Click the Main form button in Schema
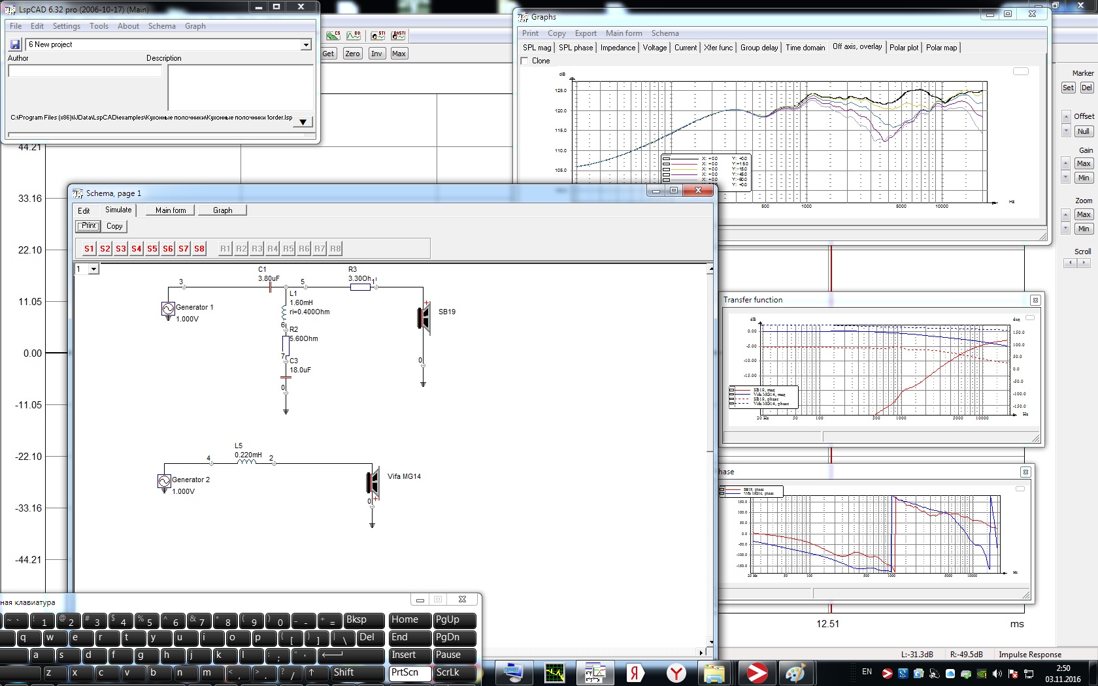Image resolution: width=1098 pixels, height=686 pixels. (x=171, y=210)
